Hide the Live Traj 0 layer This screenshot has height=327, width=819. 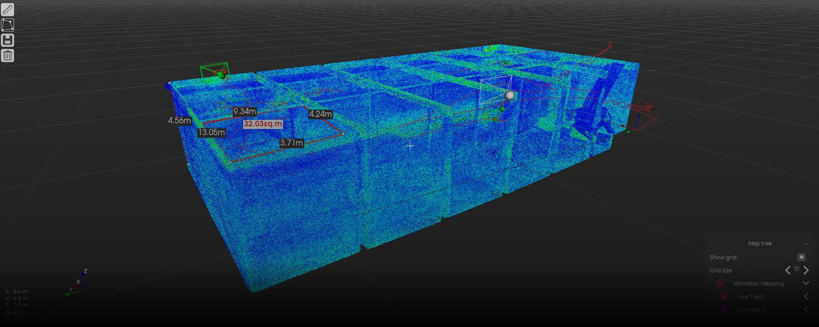pos(724,297)
